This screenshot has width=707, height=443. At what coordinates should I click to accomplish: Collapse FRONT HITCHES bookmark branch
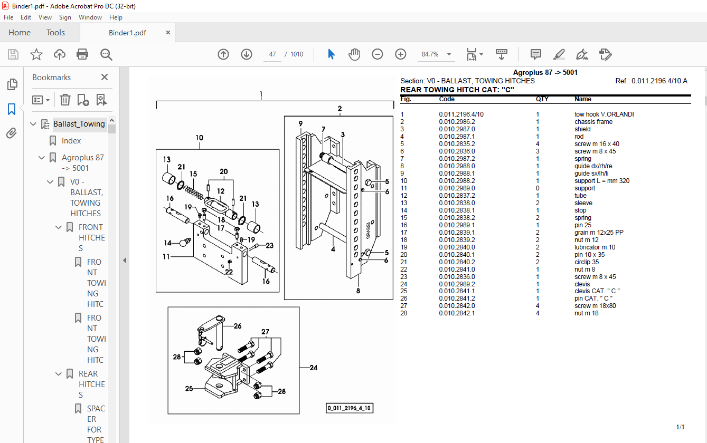click(59, 227)
